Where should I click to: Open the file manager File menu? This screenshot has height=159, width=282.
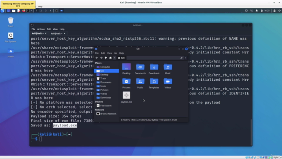tap(97, 53)
